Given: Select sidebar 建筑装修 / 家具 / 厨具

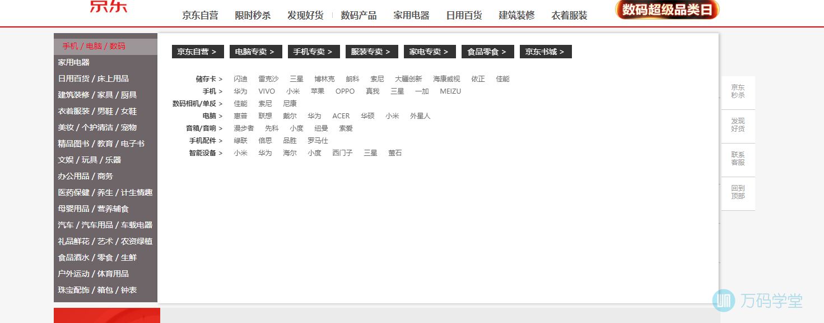Looking at the screenshot, I should tap(97, 95).
